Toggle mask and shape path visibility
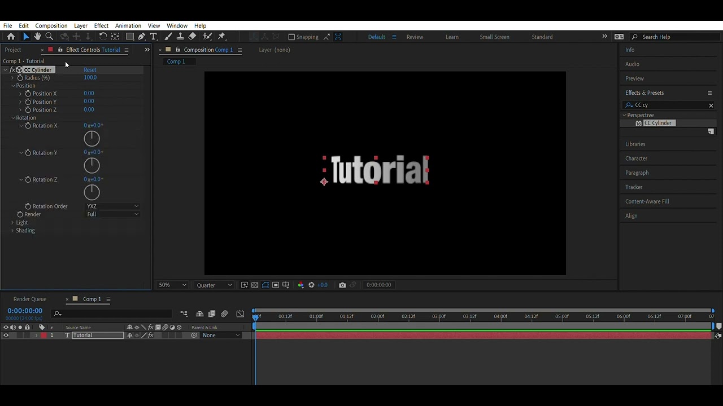The width and height of the screenshot is (723, 406). (x=265, y=285)
